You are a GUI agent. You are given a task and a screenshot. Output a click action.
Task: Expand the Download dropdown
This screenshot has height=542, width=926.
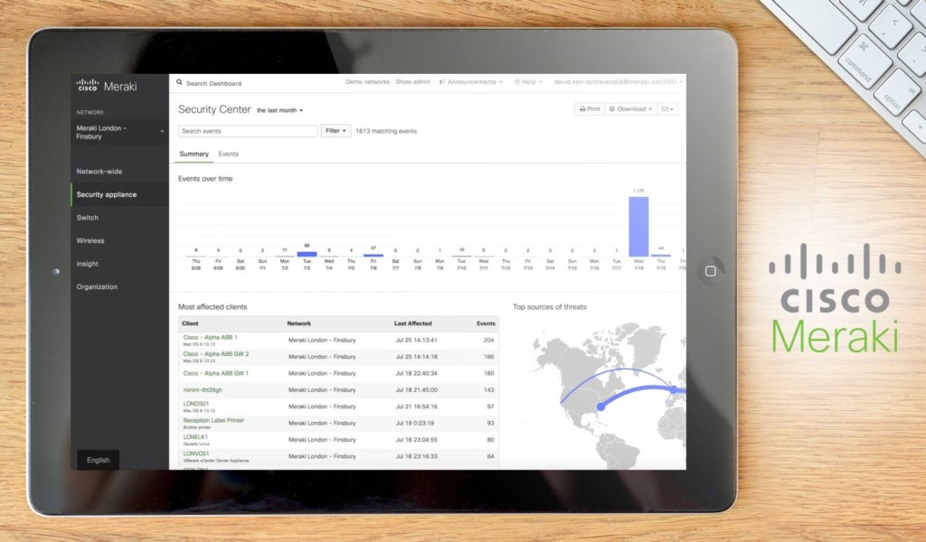[630, 109]
